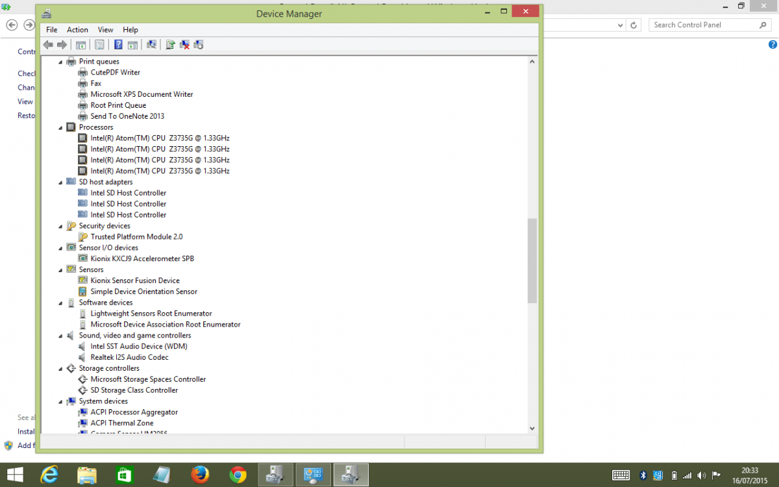779x487 pixels.
Task: Open the Properties toolbar icon
Action: pos(99,45)
